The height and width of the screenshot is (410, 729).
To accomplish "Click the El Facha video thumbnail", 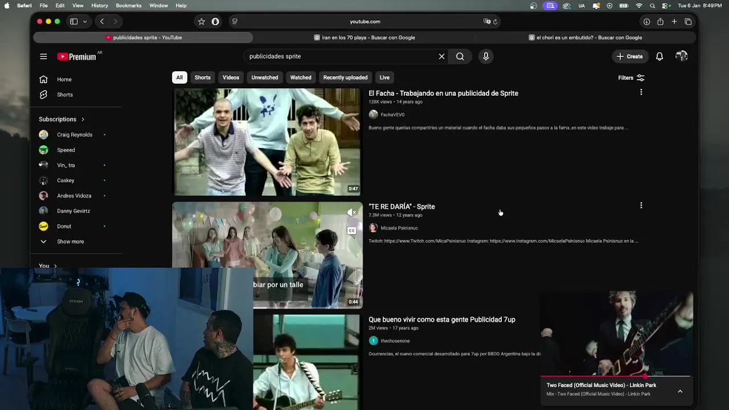I will pyautogui.click(x=267, y=142).
